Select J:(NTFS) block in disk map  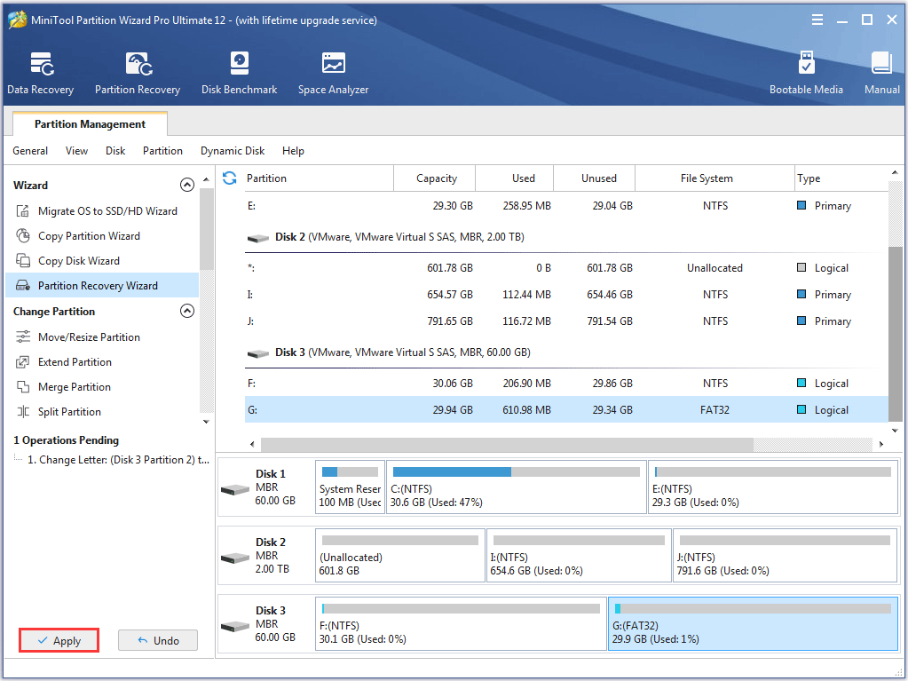coord(786,555)
